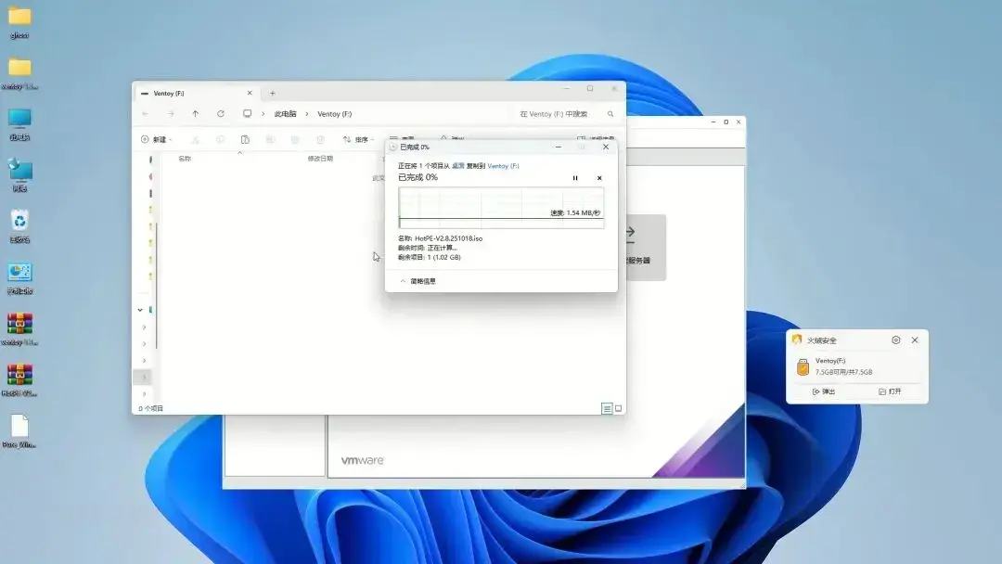Image resolution: width=1002 pixels, height=564 pixels.
Task: Click the Paste icon in Explorer toolbar
Action: [245, 140]
